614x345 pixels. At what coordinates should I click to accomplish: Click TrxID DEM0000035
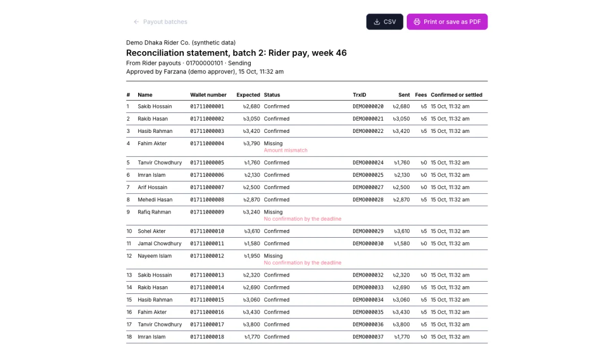(368, 312)
